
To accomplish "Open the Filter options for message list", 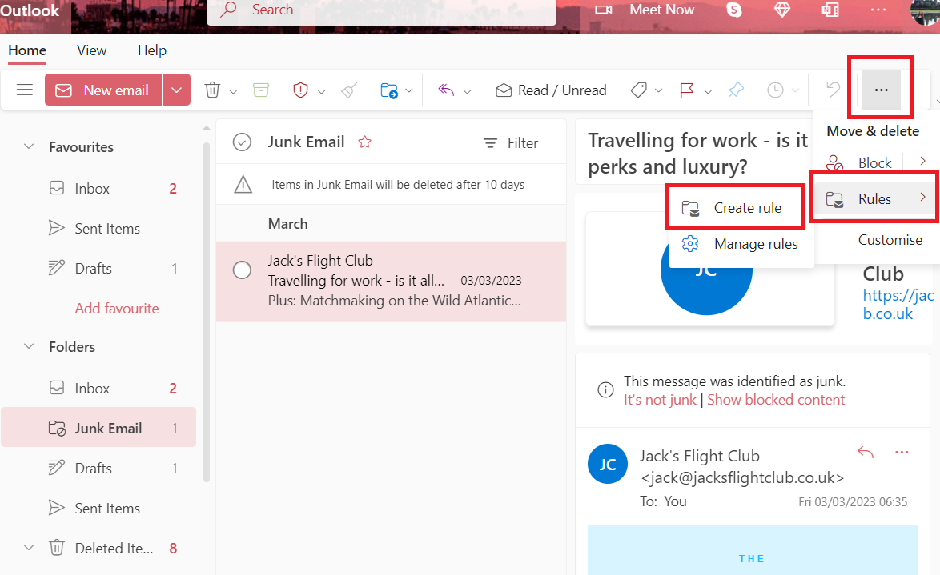I will click(x=511, y=143).
